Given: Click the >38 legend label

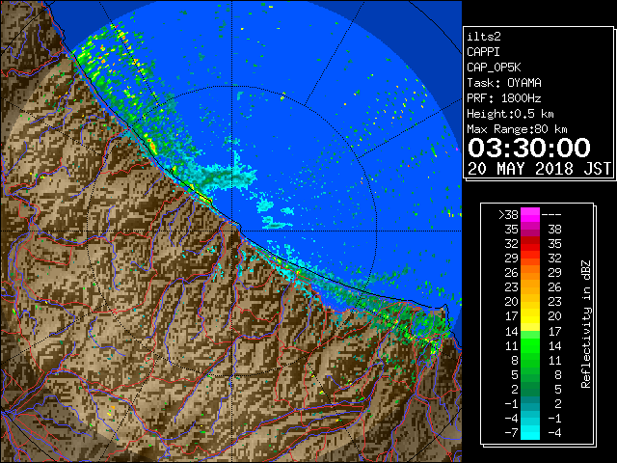Looking at the screenshot, I should click(x=508, y=215).
